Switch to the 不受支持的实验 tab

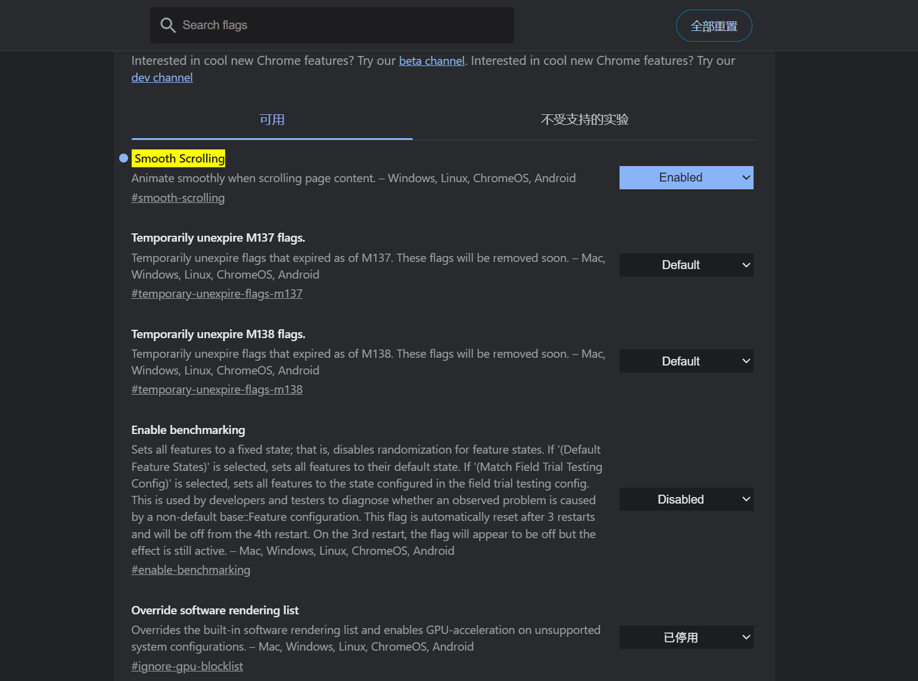click(x=584, y=120)
